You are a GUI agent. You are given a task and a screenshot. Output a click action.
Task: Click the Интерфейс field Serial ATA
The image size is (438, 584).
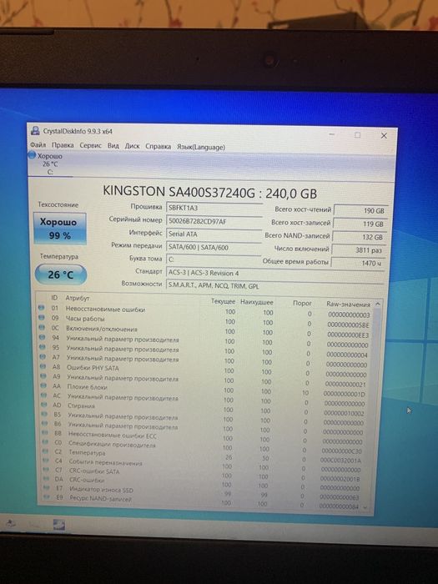pos(214,234)
